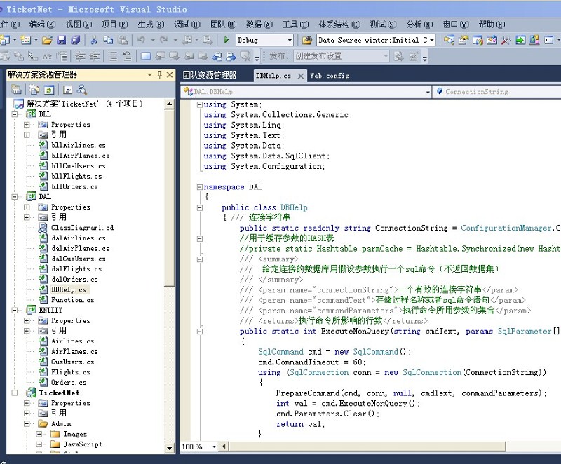This screenshot has width=561, height=464.
Task: Expand the Images folder under Admin
Action: tap(39, 434)
